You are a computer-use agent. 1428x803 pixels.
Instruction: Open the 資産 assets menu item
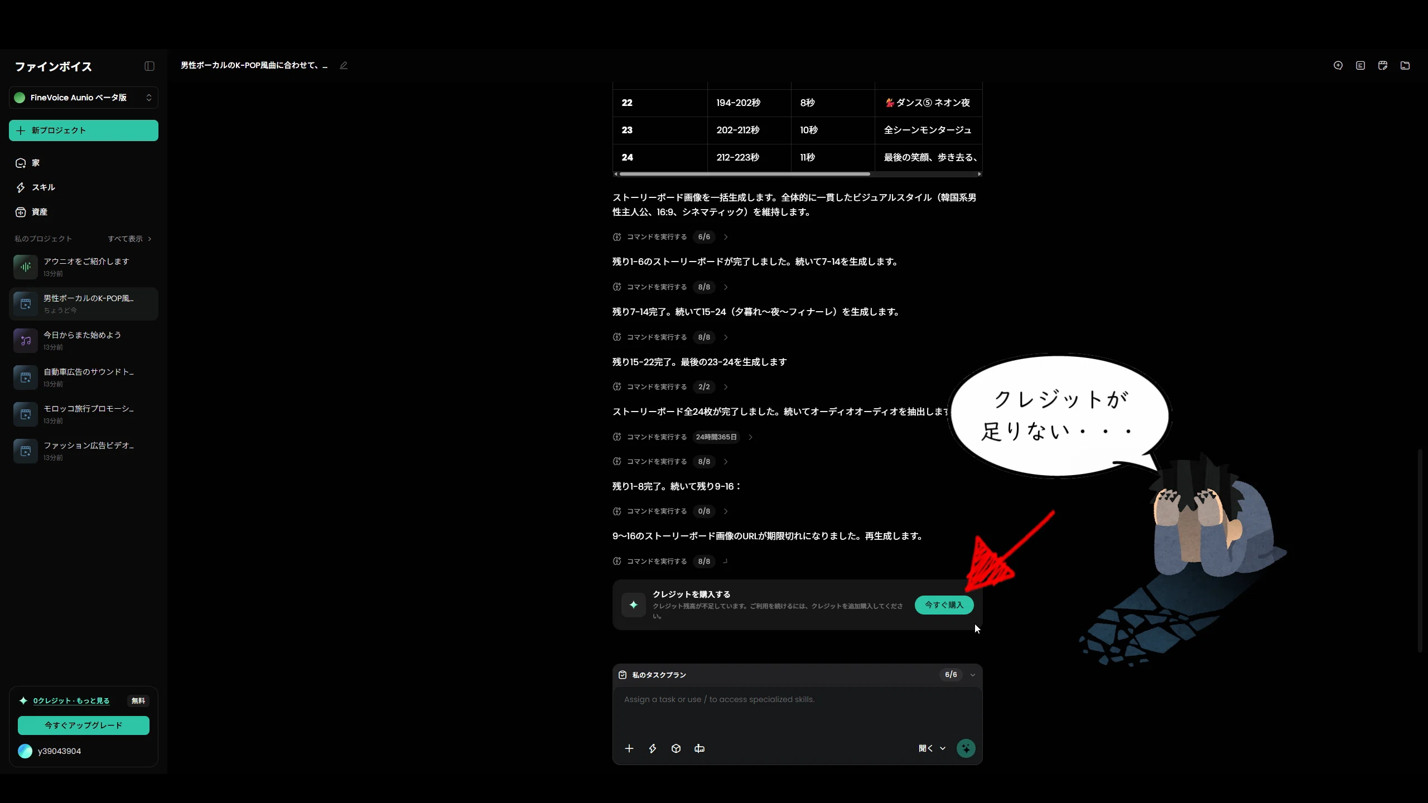[x=84, y=212]
